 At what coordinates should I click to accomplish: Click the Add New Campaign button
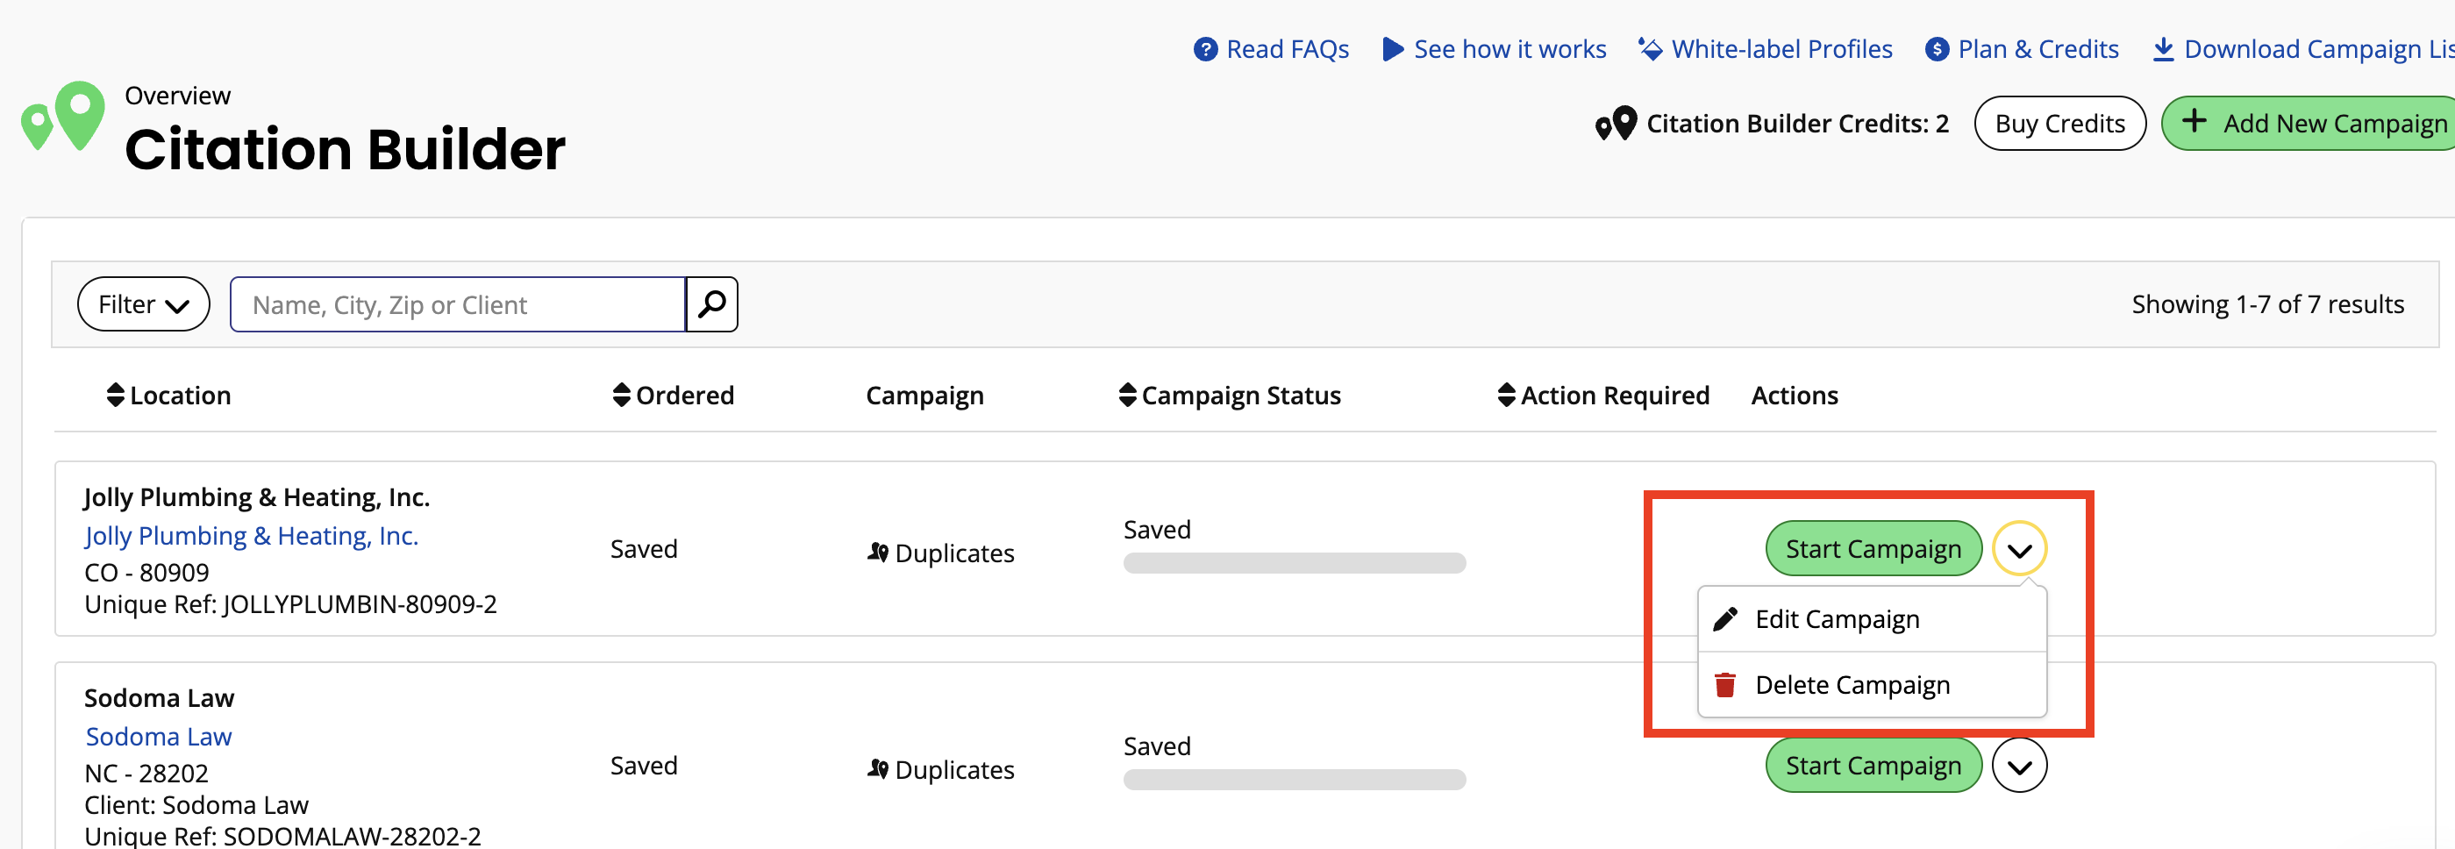point(2309,123)
